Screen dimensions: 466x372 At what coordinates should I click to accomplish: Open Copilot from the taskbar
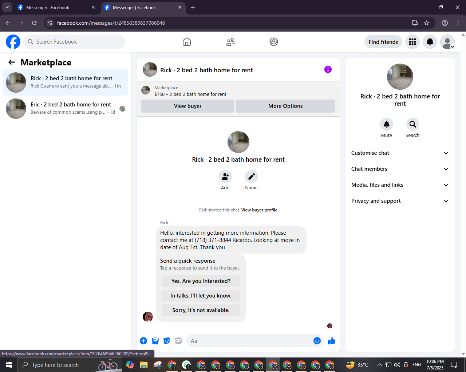pos(130,365)
